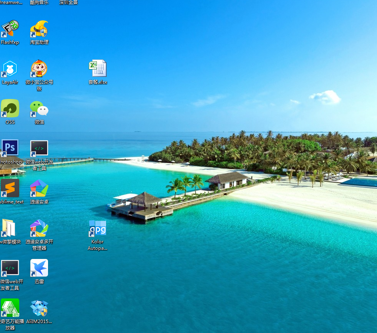The image size is (377, 333).
Task: Click the Sublime_text shortcut icon
Action: [x=10, y=188]
